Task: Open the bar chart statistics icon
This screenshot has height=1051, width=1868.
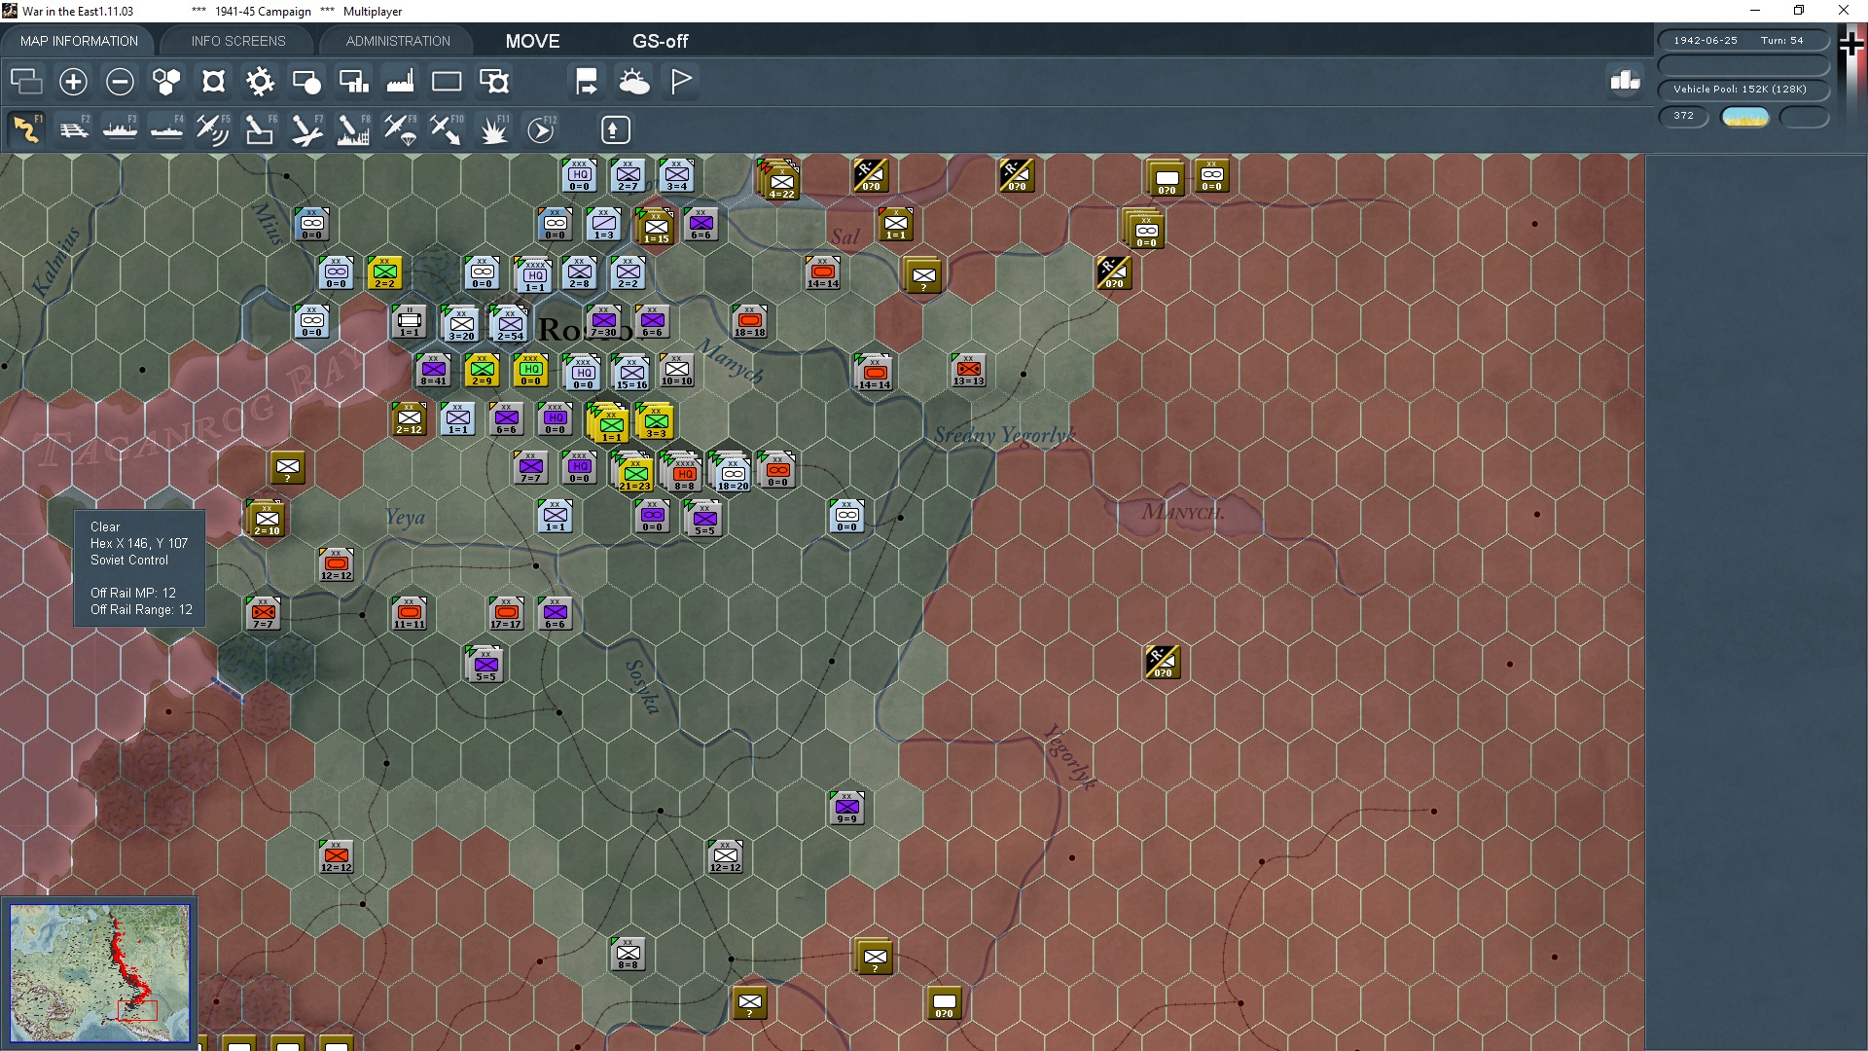Action: coord(1625,81)
